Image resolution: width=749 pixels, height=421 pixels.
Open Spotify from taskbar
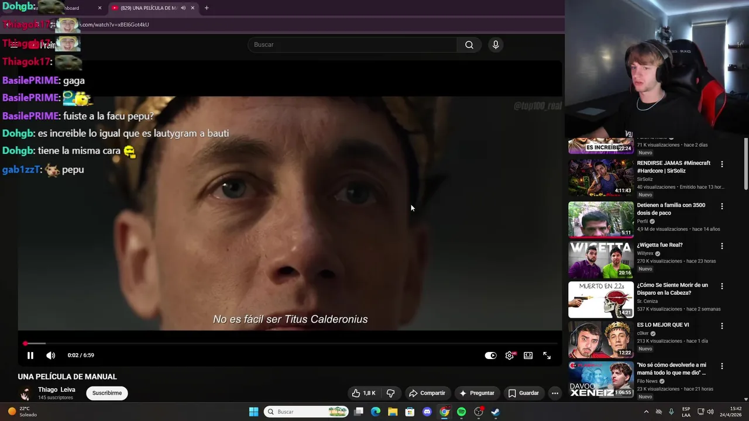(461, 412)
